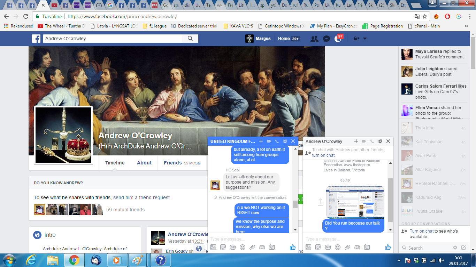Open the About tab
The height and width of the screenshot is (267, 476).
[x=144, y=163]
